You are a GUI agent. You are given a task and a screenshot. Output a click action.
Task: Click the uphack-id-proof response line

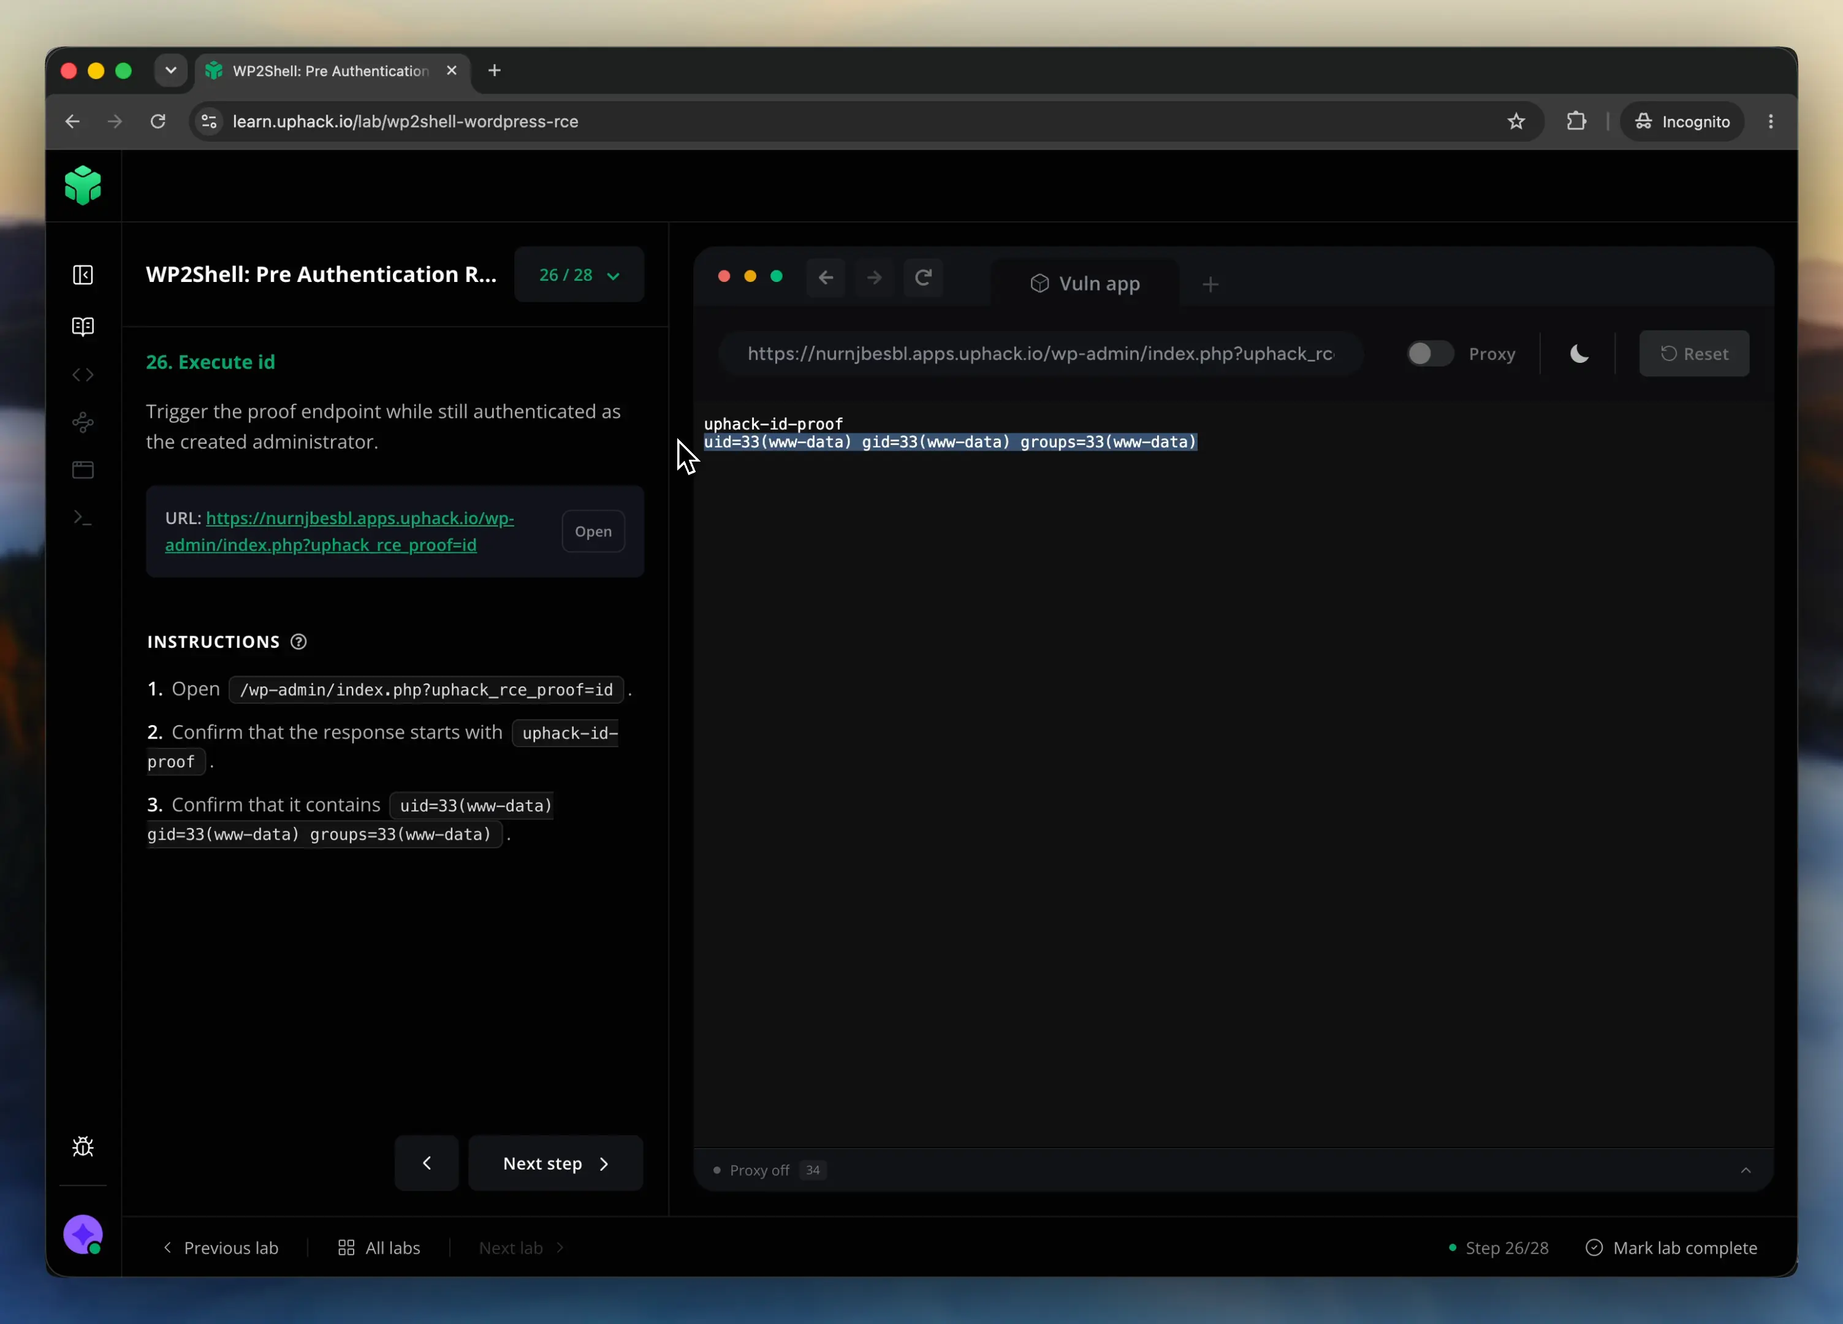(773, 424)
